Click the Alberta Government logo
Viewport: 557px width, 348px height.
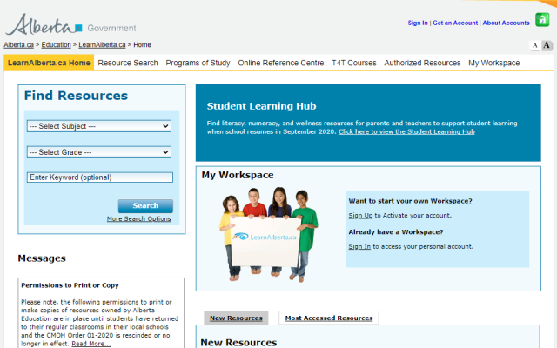point(70,25)
